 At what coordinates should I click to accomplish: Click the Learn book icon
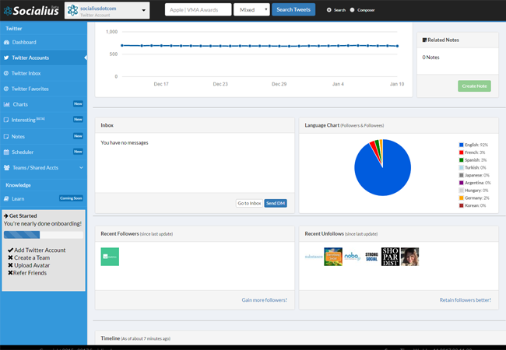coord(6,198)
